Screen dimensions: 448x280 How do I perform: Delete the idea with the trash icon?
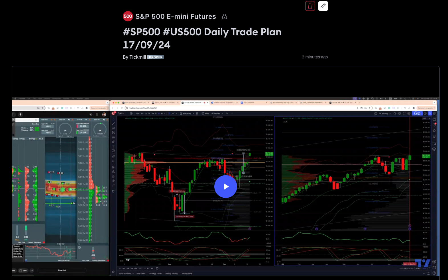point(310,6)
